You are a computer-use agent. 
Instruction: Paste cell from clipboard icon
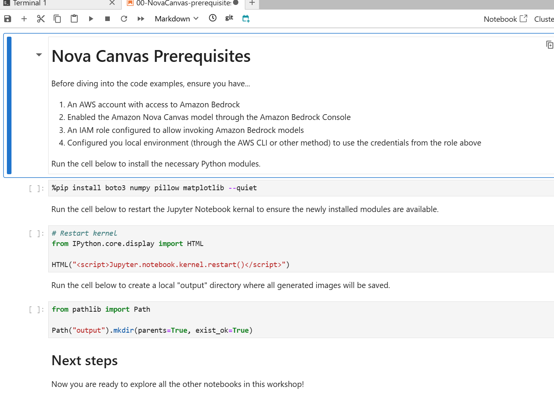(x=74, y=19)
